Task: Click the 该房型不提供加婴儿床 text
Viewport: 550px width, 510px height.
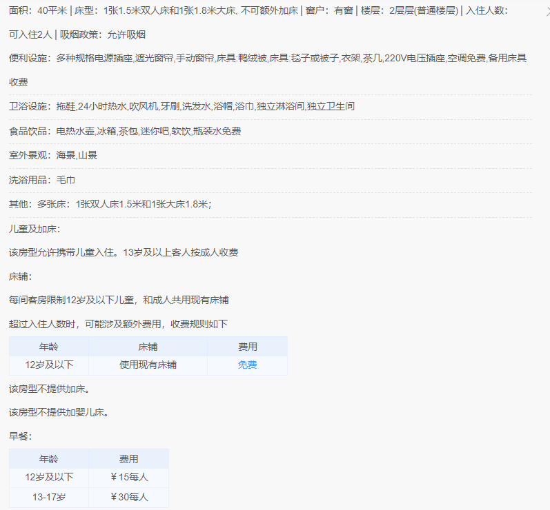Action: [59, 413]
